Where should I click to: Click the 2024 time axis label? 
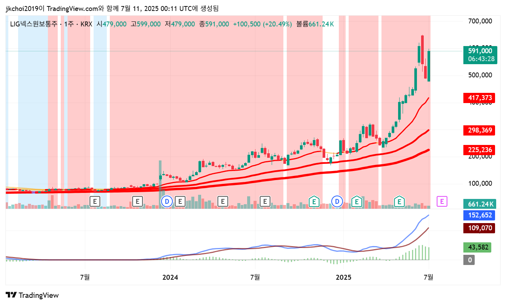[170, 277]
